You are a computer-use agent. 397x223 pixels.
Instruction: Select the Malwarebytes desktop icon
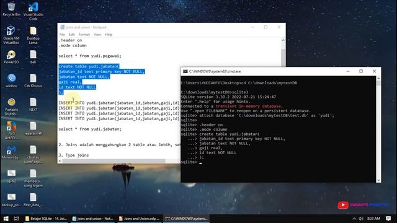(11, 152)
